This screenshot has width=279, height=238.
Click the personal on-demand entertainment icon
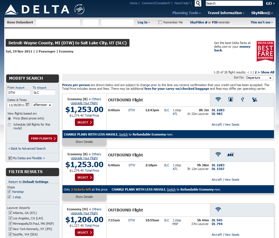(x=230, y=99)
